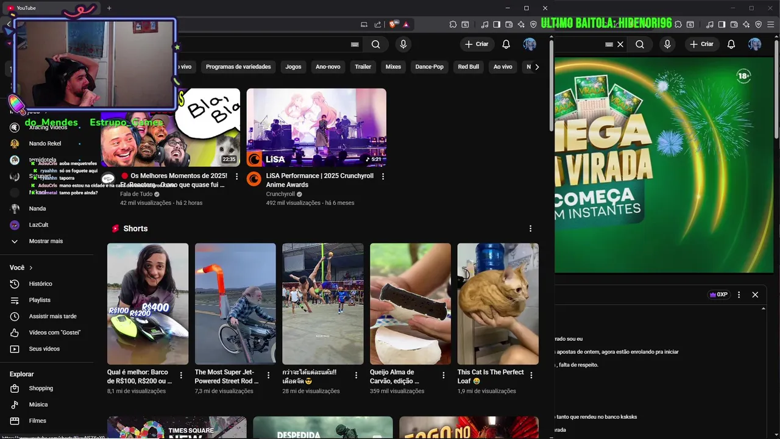Select Trailer filter chip
780x439 pixels.
tap(363, 66)
